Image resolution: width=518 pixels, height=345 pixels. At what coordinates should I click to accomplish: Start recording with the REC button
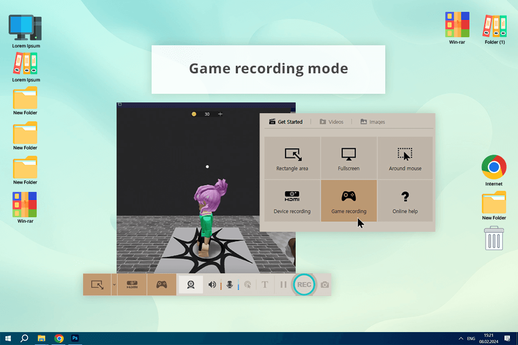coord(304,285)
